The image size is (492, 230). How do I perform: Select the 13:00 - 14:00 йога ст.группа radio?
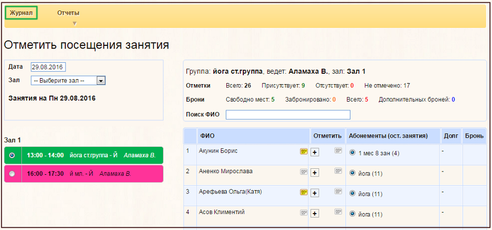click(12, 155)
